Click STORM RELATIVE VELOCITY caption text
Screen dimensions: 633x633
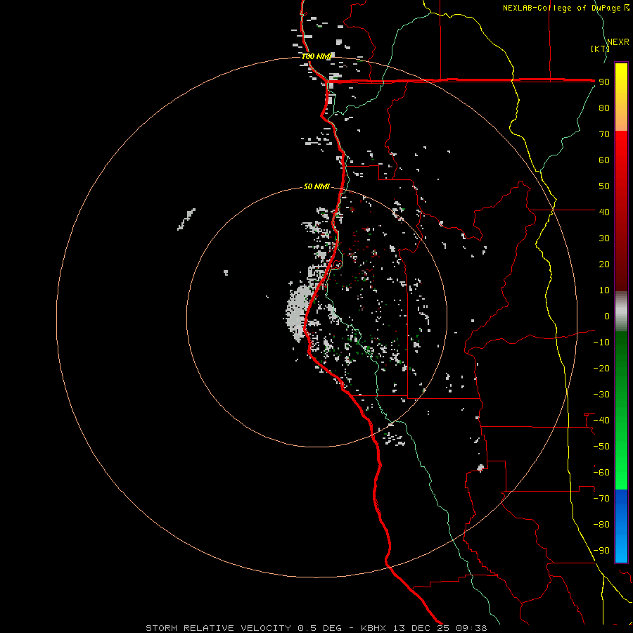[218, 628]
